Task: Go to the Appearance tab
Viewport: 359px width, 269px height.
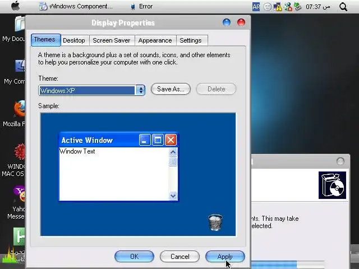Action: tap(155, 40)
